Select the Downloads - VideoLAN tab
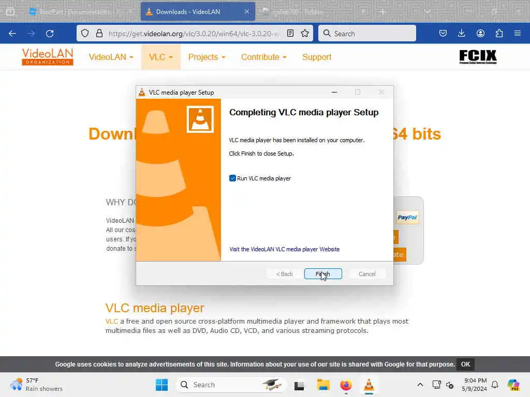 (198, 11)
